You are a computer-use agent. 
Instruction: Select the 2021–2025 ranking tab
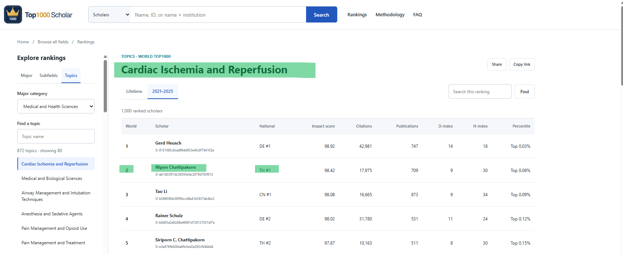pos(163,91)
